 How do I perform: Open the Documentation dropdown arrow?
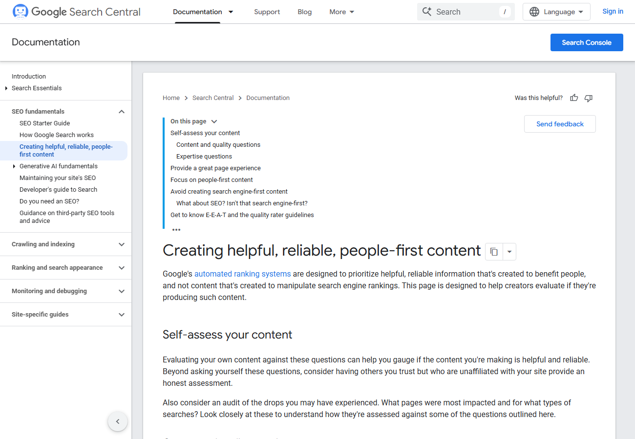point(231,12)
